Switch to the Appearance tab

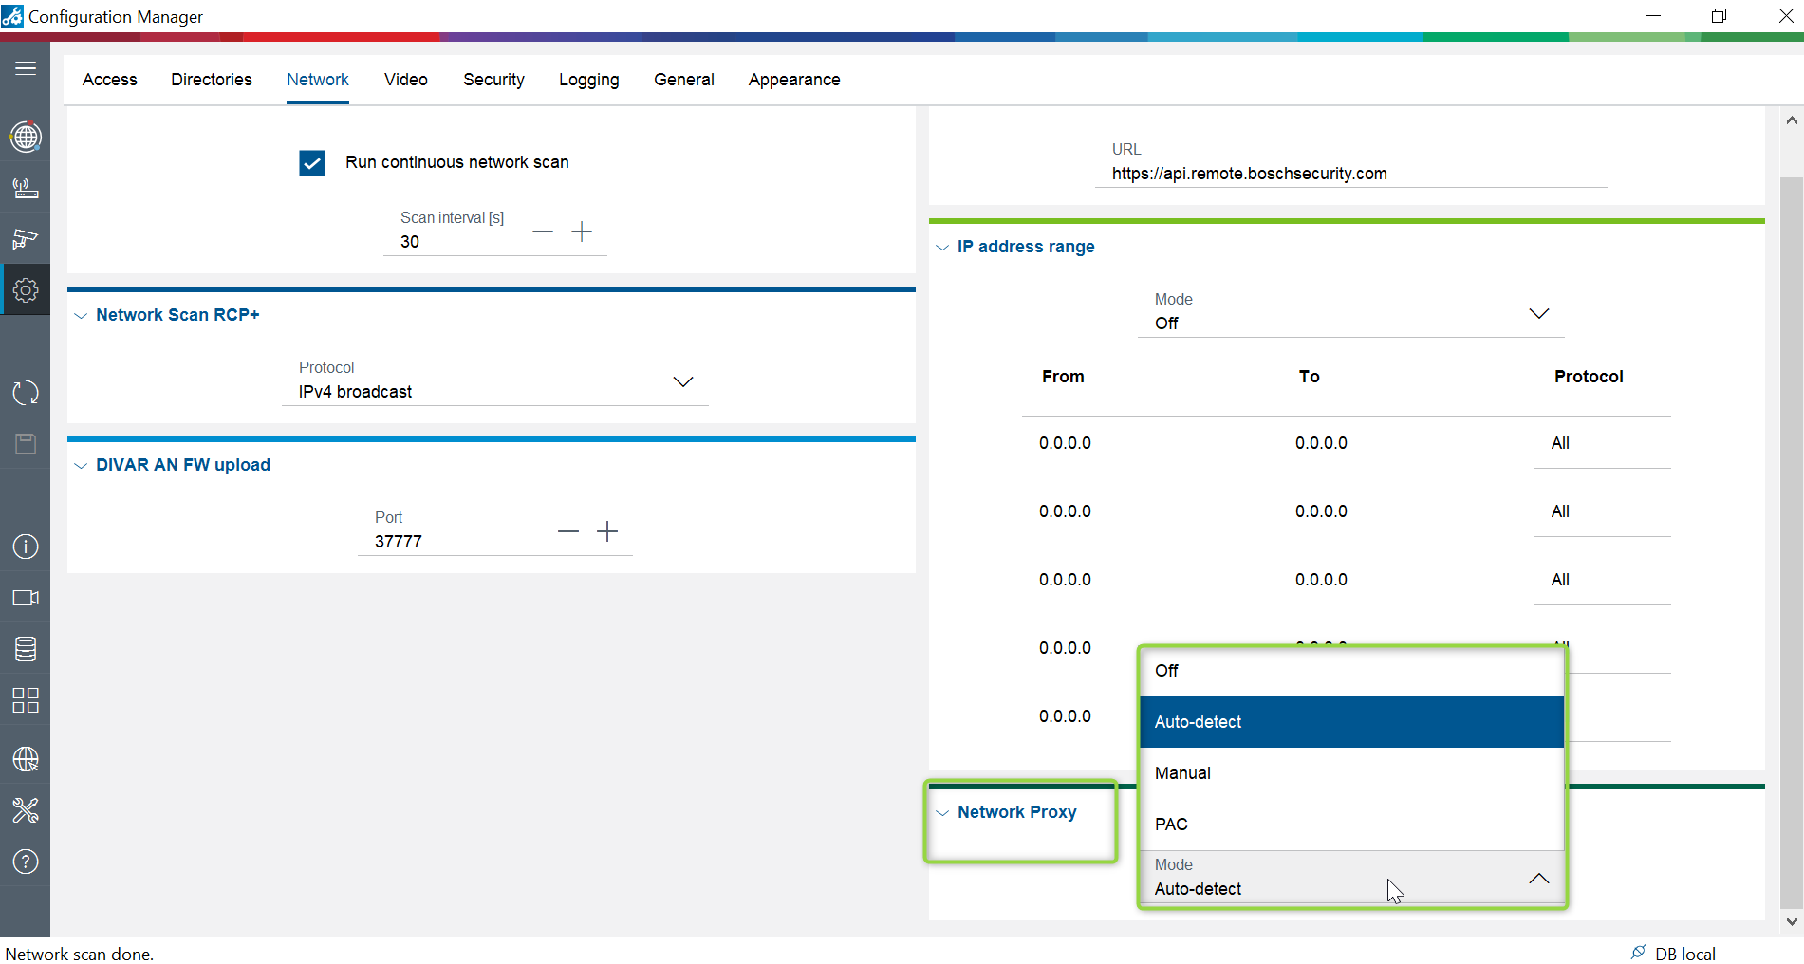point(793,80)
